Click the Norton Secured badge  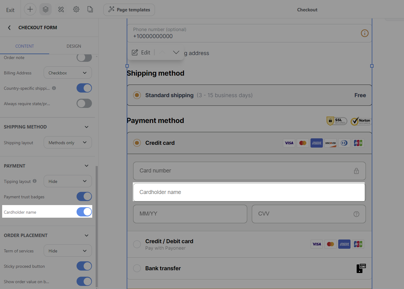coord(361,121)
